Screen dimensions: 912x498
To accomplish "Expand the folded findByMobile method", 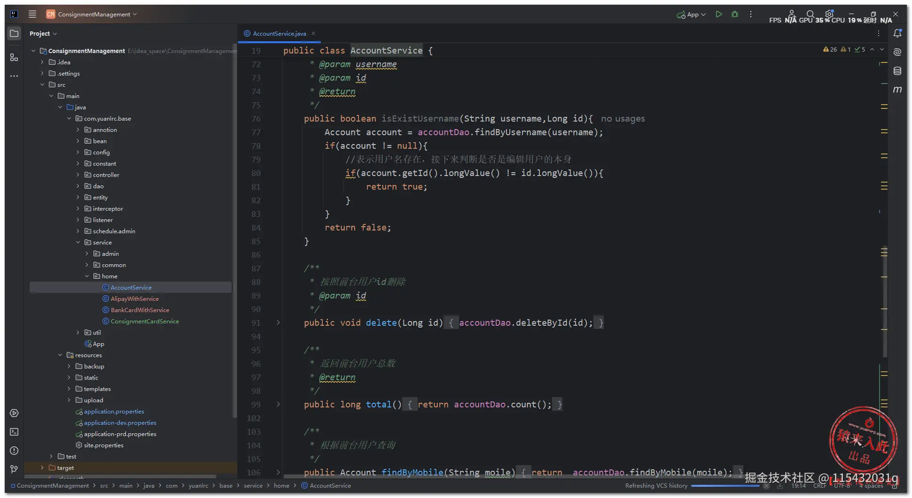I will click(x=278, y=472).
